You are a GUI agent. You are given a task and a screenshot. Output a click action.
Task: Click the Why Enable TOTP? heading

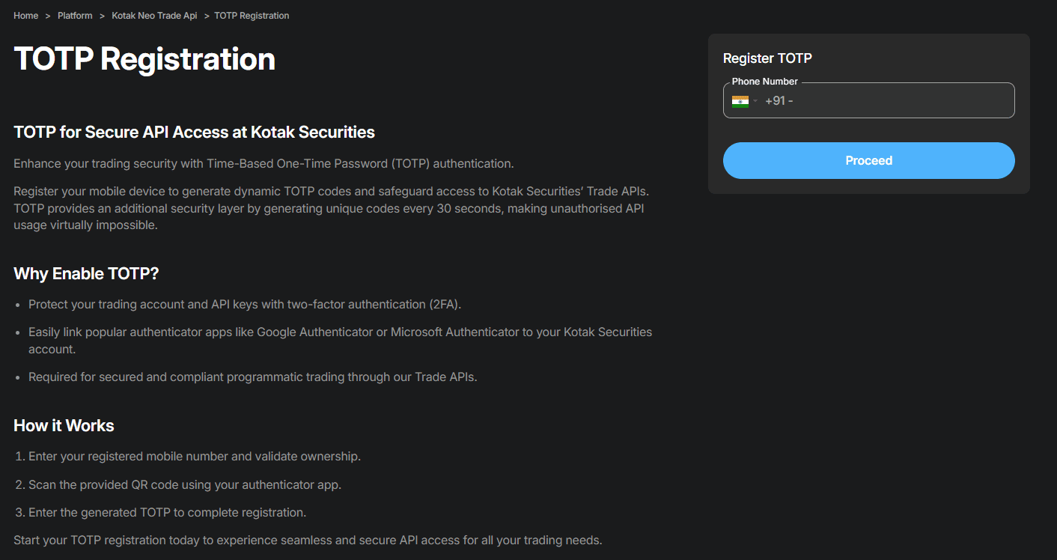(86, 274)
